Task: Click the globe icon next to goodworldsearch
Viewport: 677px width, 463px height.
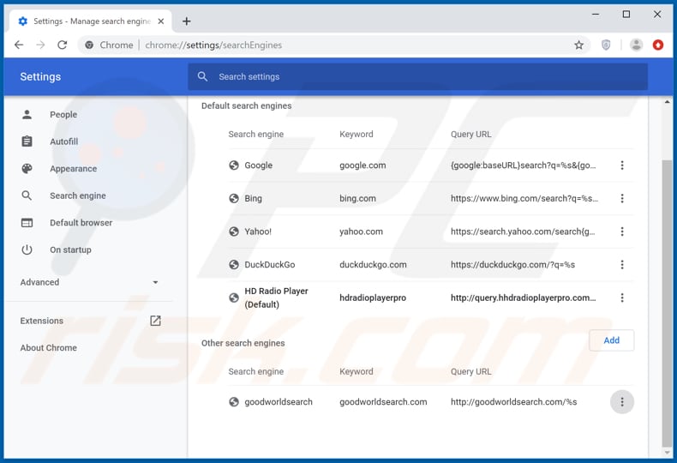Action: 234,401
